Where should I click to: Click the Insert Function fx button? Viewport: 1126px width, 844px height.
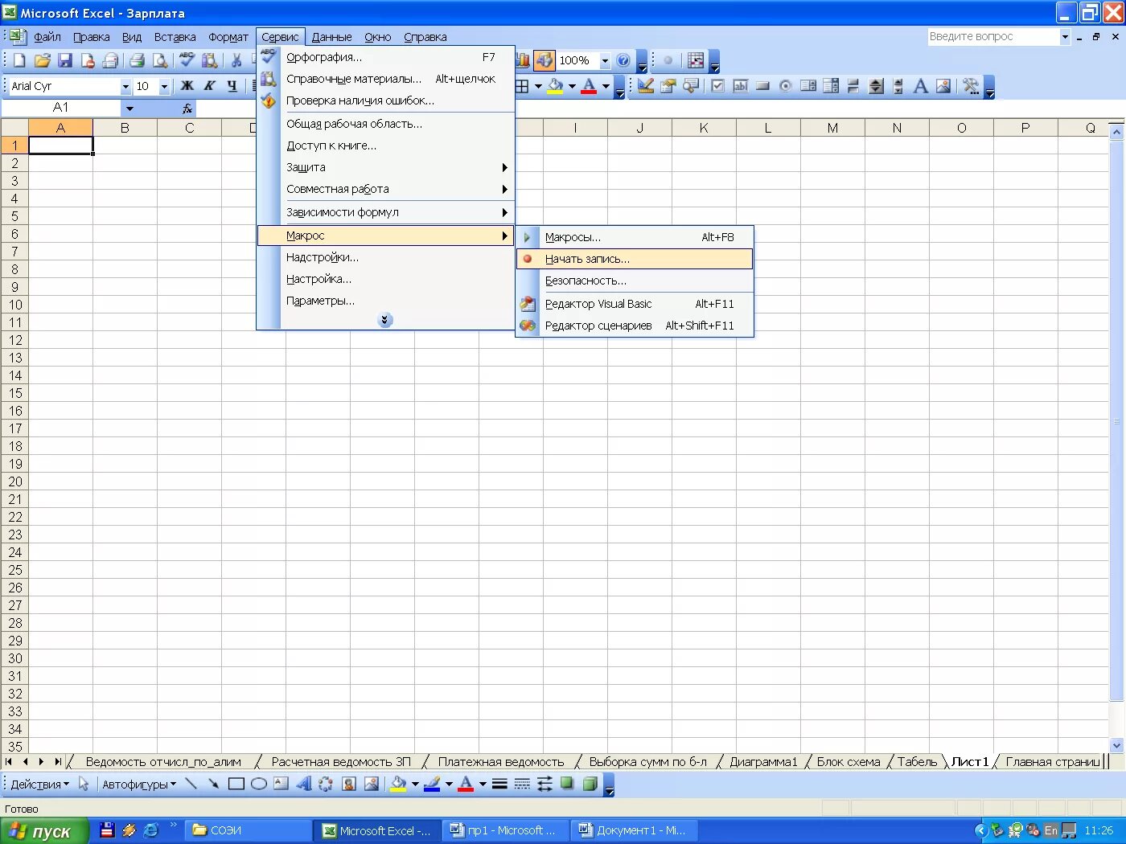pos(187,109)
